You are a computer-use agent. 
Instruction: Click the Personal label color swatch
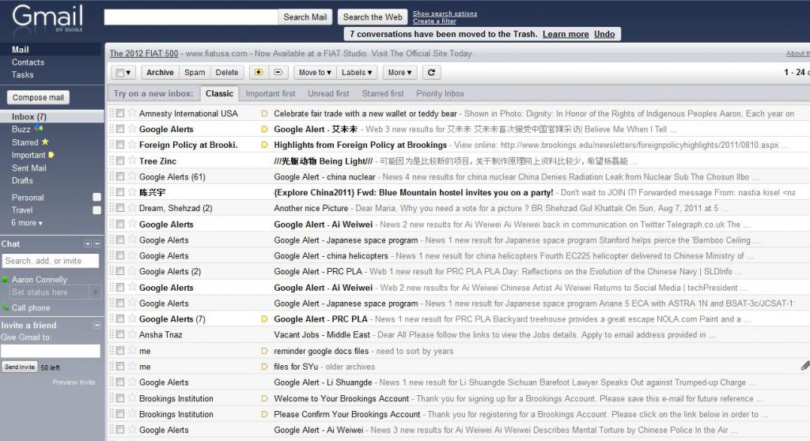pyautogui.click(x=97, y=198)
